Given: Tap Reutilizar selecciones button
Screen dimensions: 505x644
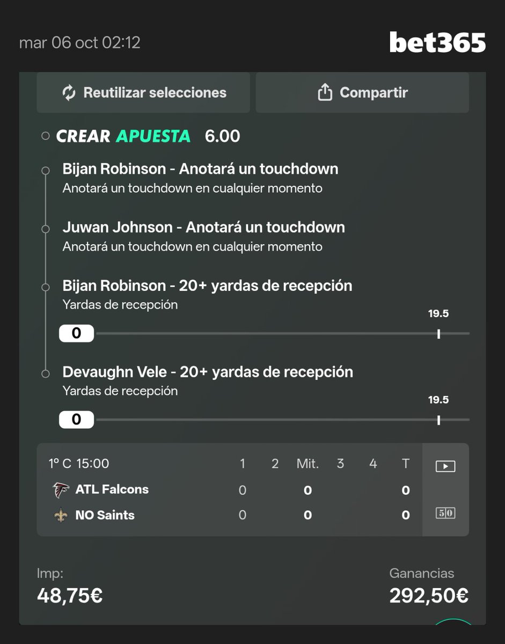Looking at the screenshot, I should [143, 93].
